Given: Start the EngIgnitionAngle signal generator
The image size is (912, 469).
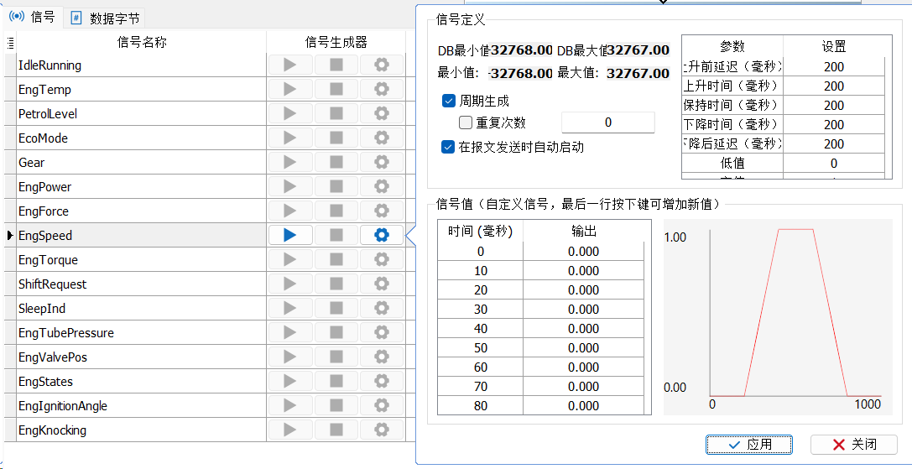Looking at the screenshot, I should click(290, 406).
